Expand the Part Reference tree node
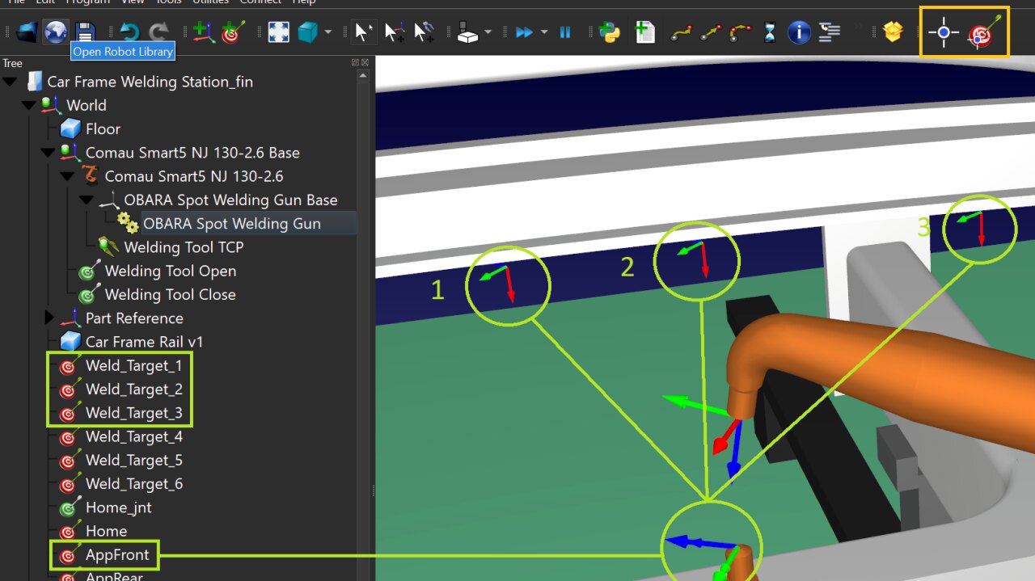The image size is (1035, 581). pyautogui.click(x=49, y=318)
